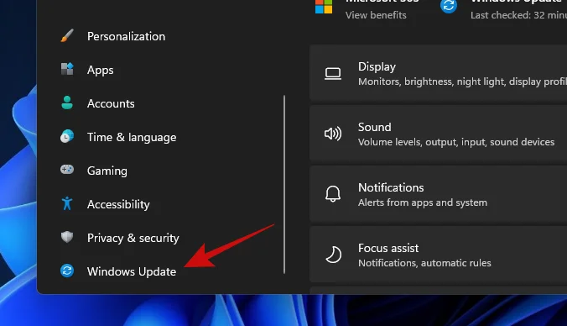Image resolution: width=567 pixels, height=326 pixels.
Task: Click the View benefits link
Action: (x=376, y=15)
